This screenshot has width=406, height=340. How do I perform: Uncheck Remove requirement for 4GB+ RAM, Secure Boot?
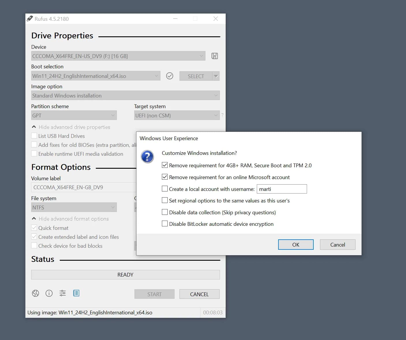point(165,165)
